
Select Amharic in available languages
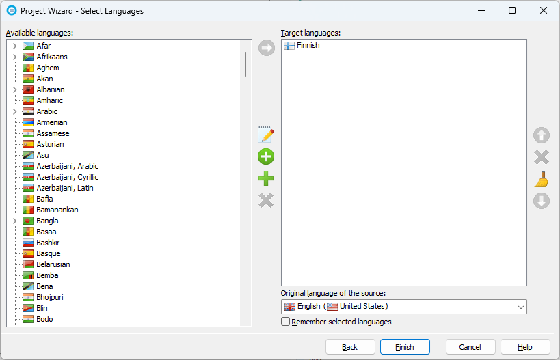(x=49, y=100)
